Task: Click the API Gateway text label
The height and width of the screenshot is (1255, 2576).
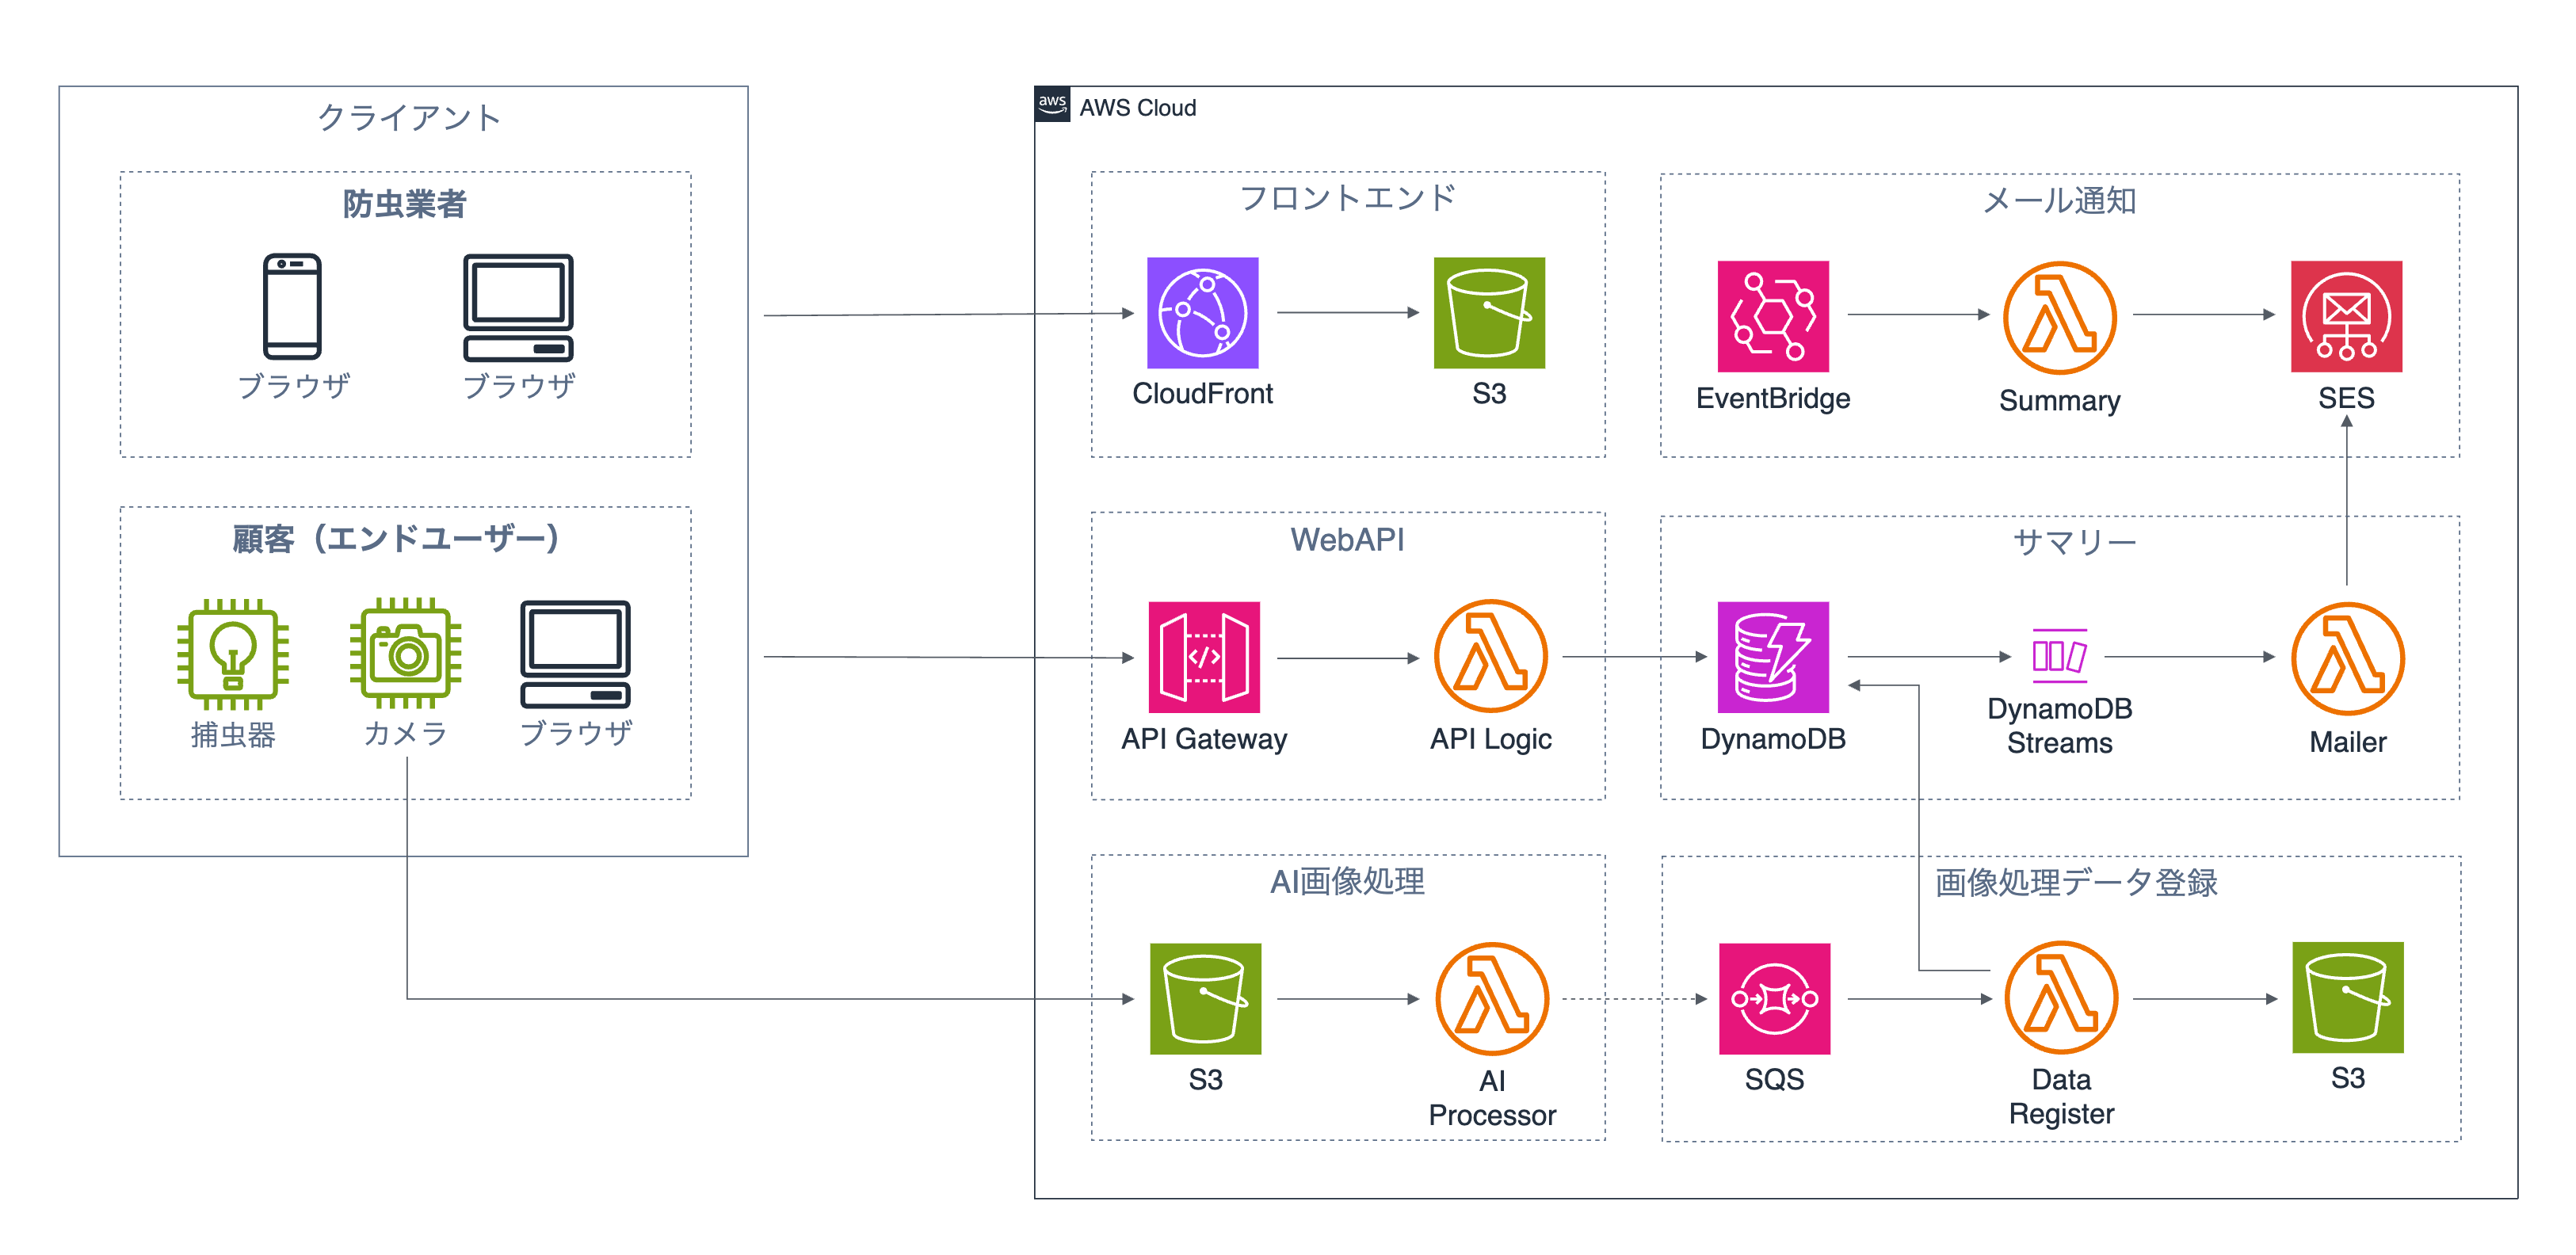Action: click(x=1203, y=739)
